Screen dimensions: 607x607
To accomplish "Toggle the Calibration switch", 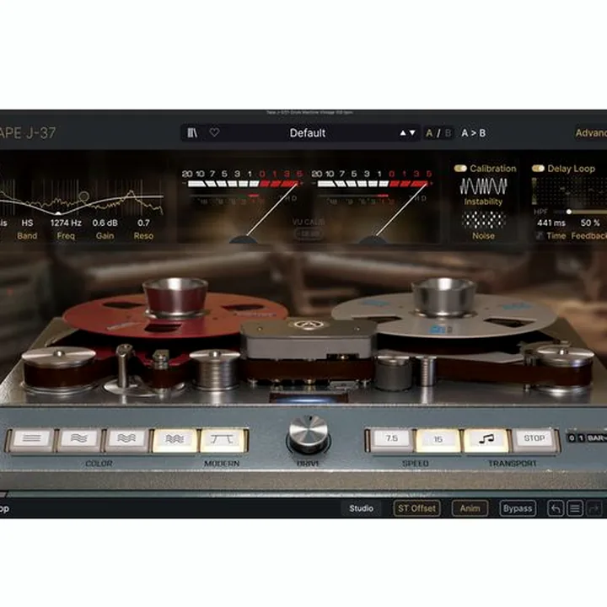I will (460, 169).
